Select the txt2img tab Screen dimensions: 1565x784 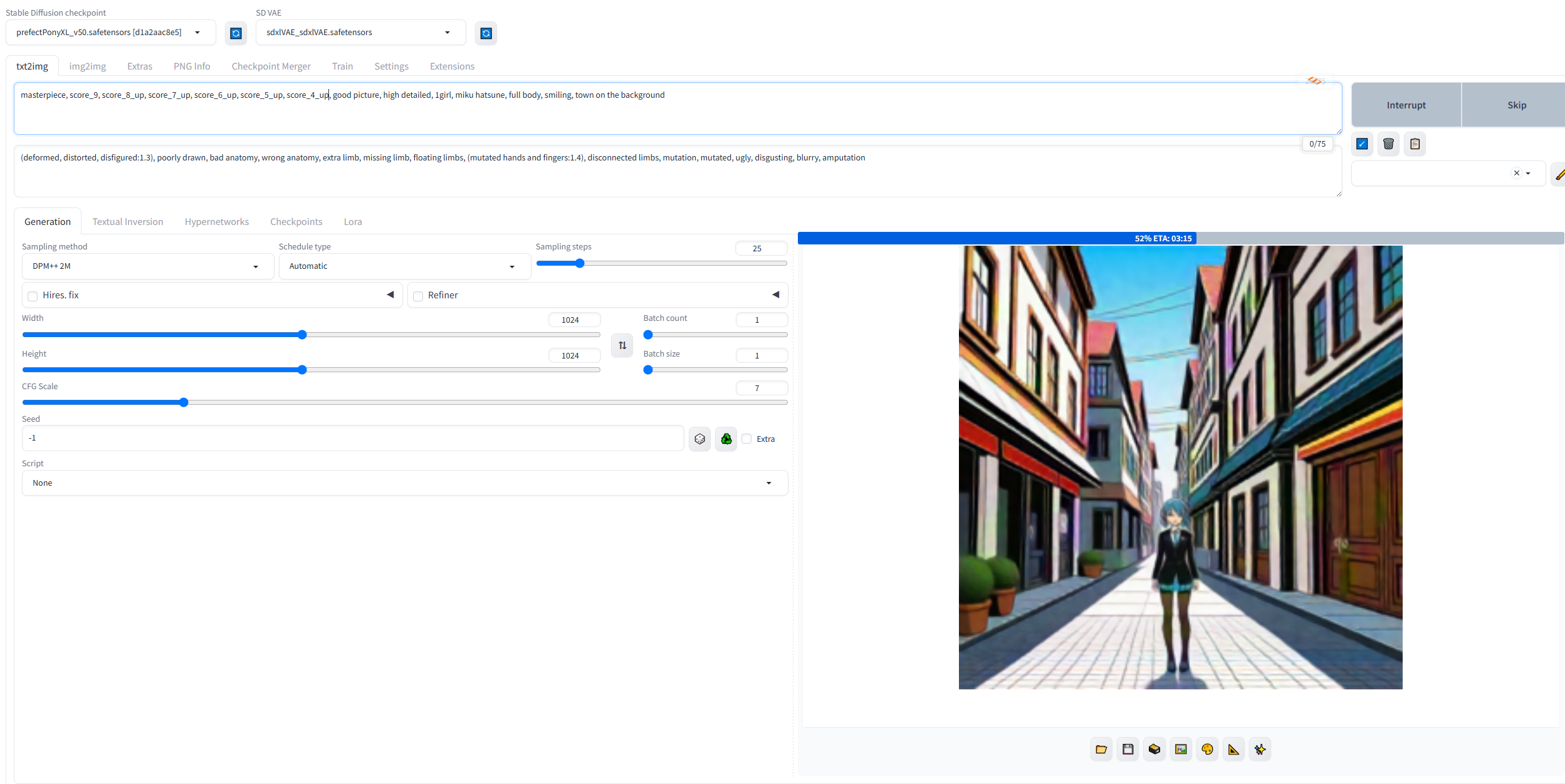click(x=33, y=66)
